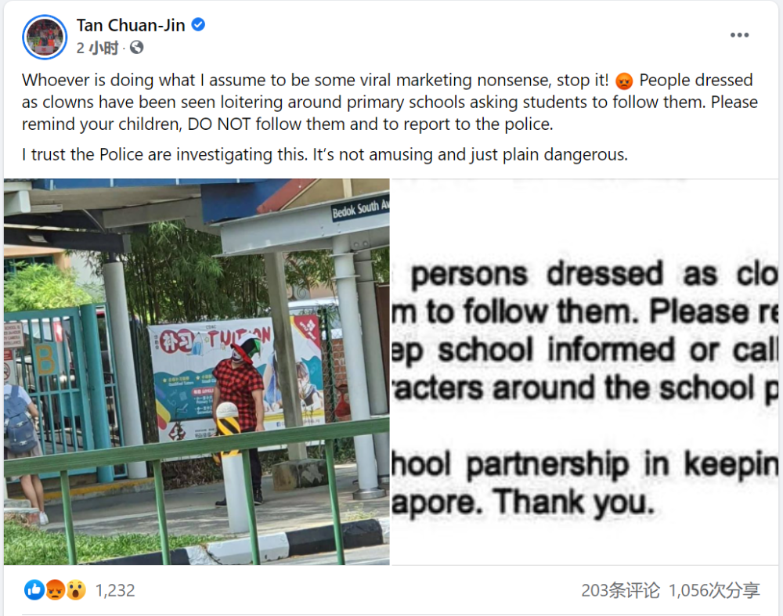Click the blue Like reaction icon

coord(34,590)
